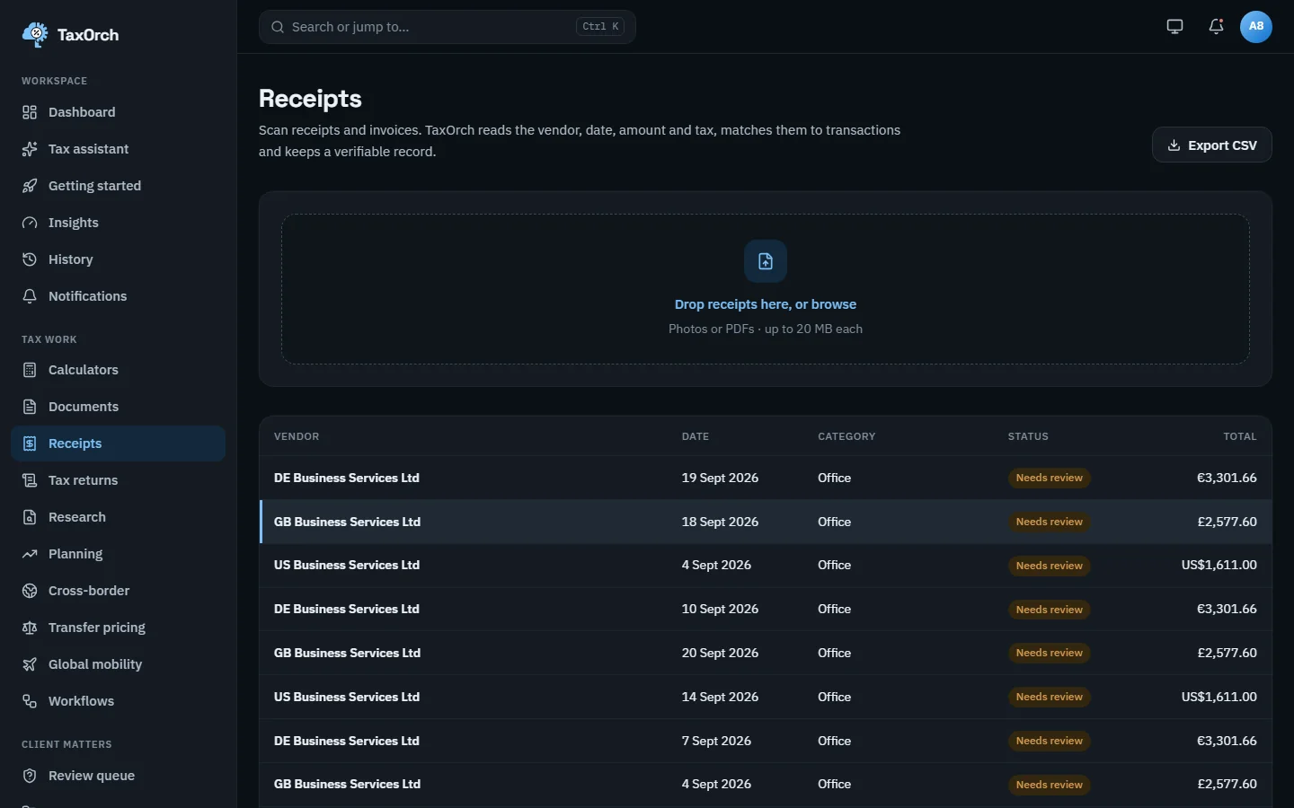Screen dimensions: 1294x808
Task: Click the receipt upload icon
Action: pos(766,261)
